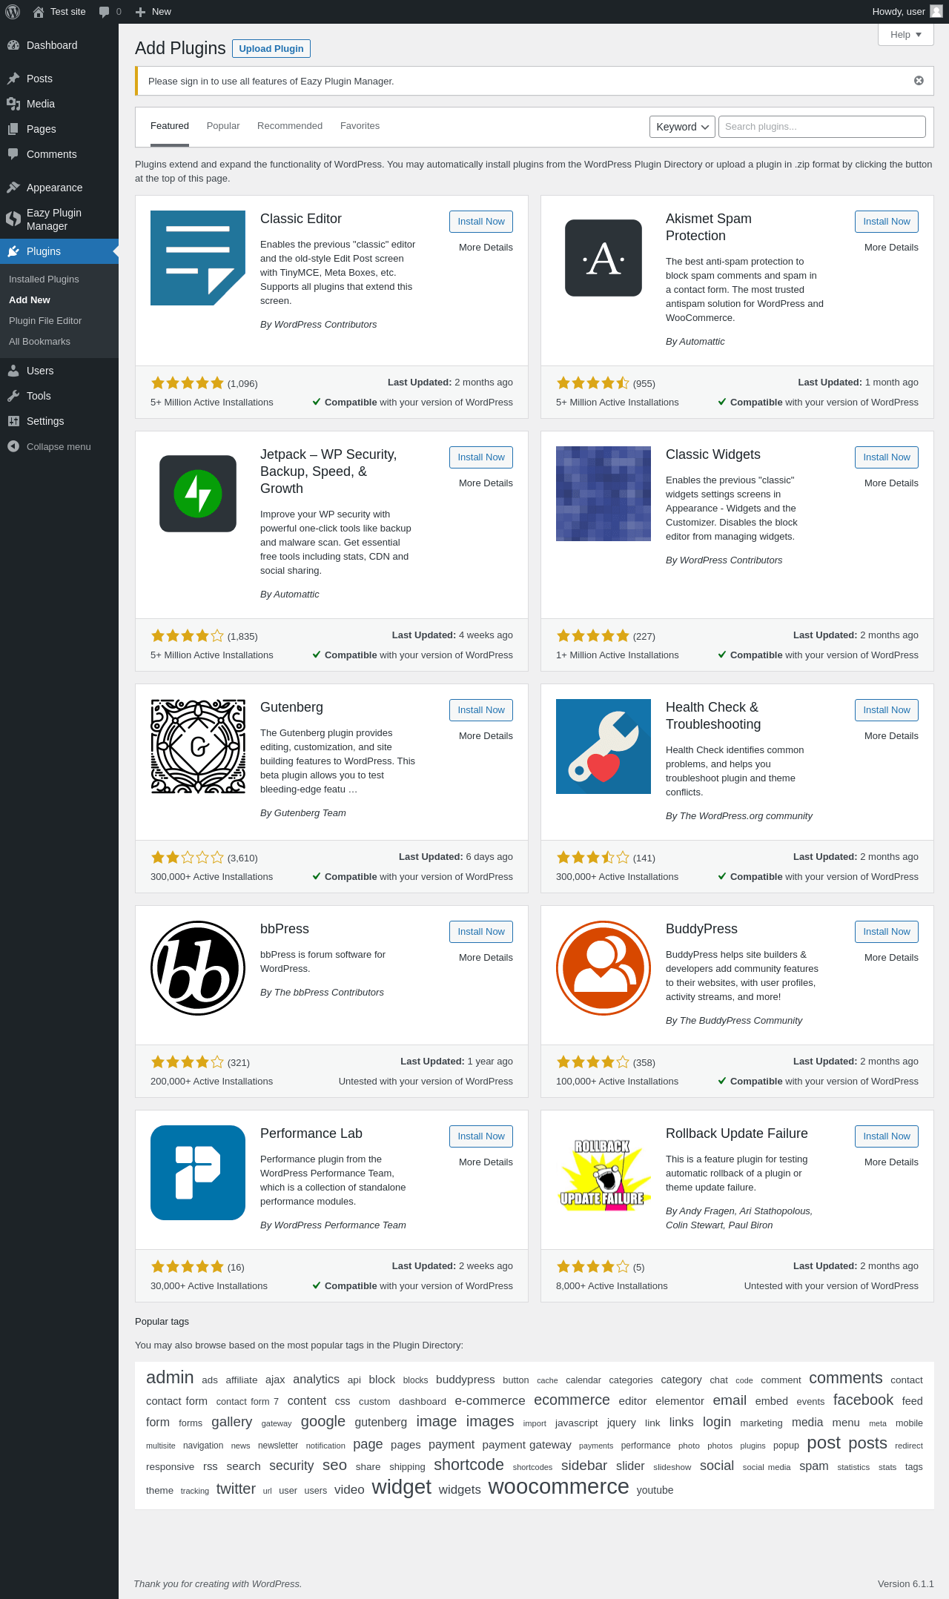View More Details for Classic Widgets
Screen dimensions: 949x1599
point(891,483)
